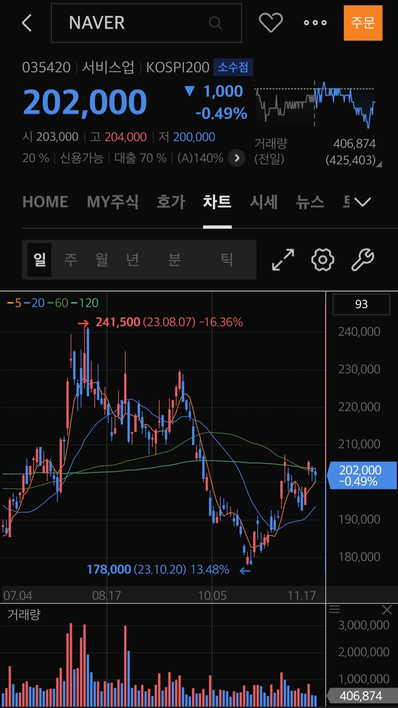Screen dimensions: 398x708
Task: Tap the large 202,000 current price
Action: (85, 103)
